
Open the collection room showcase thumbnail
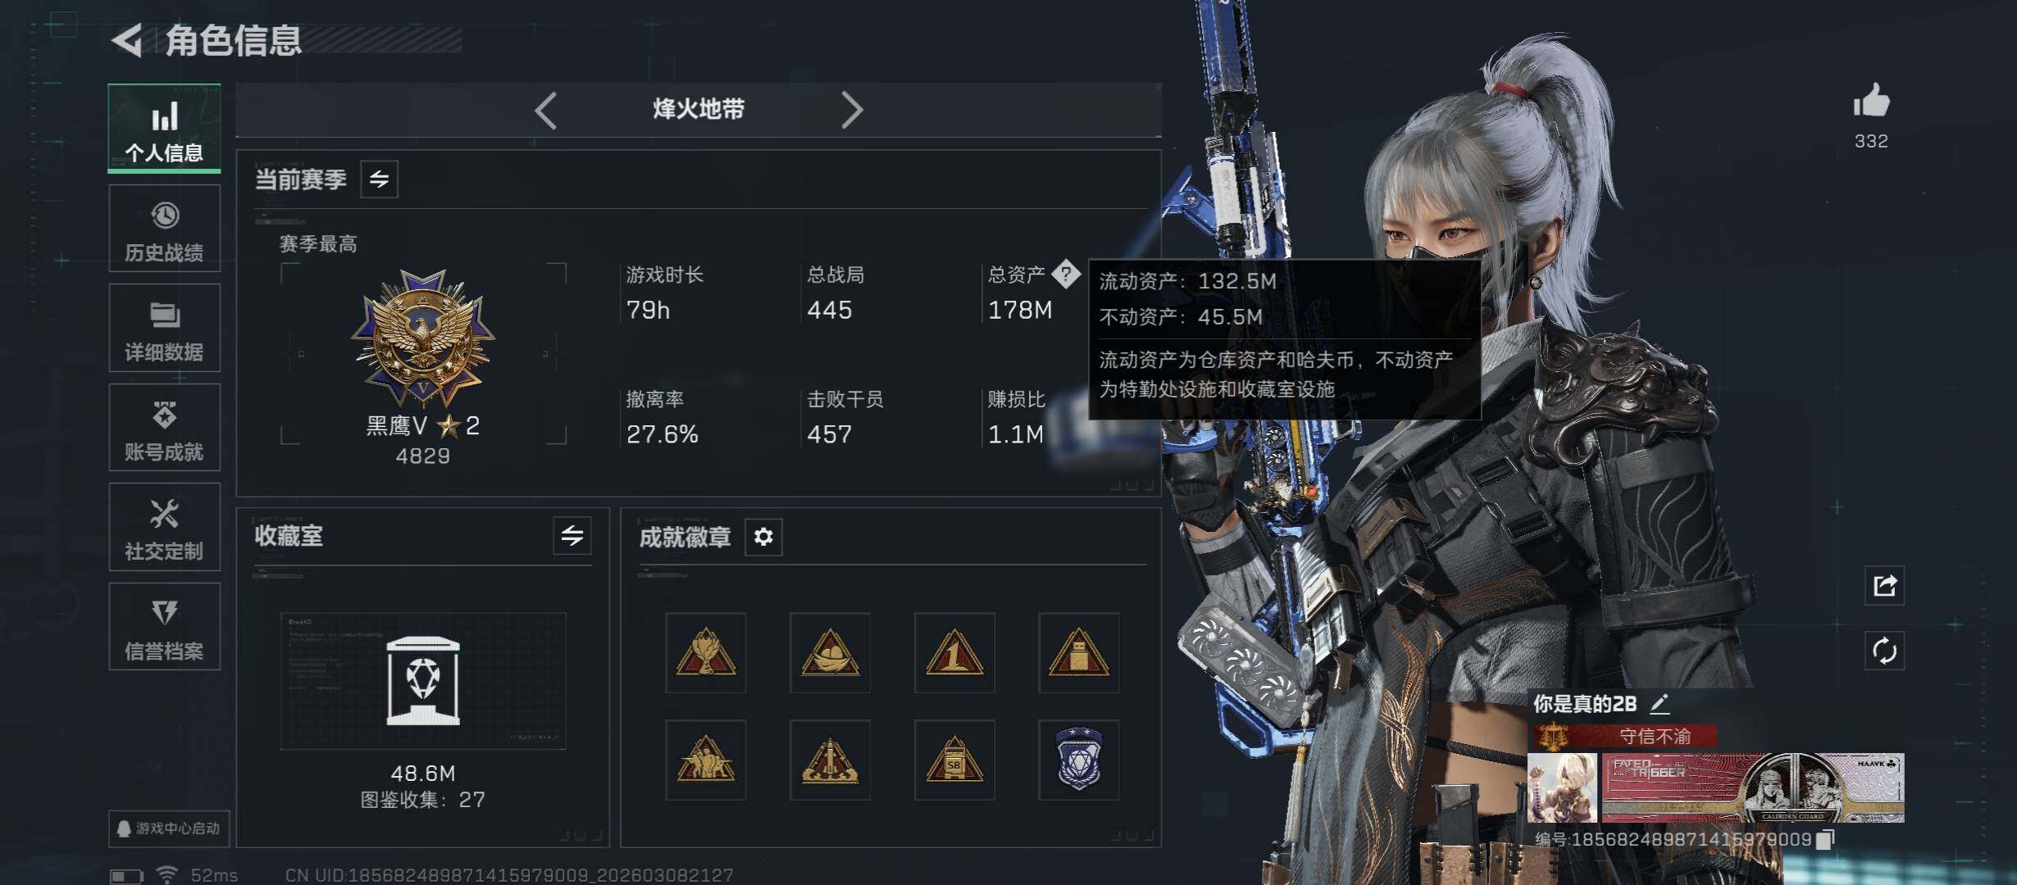pos(423,681)
